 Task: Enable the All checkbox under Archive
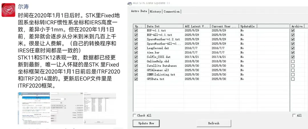pos(294,115)
